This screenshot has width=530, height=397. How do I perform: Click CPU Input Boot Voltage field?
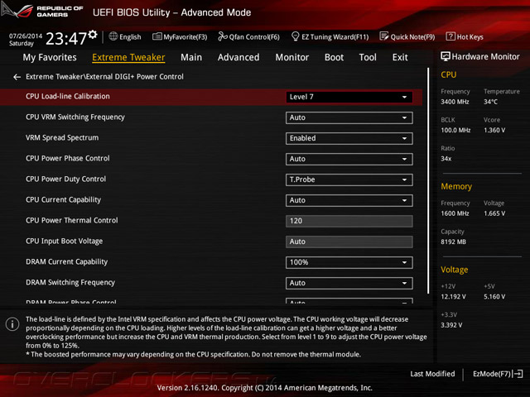(x=349, y=242)
